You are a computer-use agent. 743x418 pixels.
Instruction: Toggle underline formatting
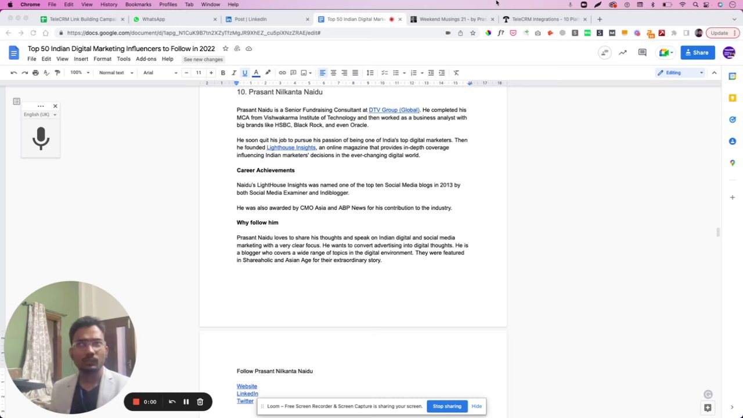click(x=245, y=73)
